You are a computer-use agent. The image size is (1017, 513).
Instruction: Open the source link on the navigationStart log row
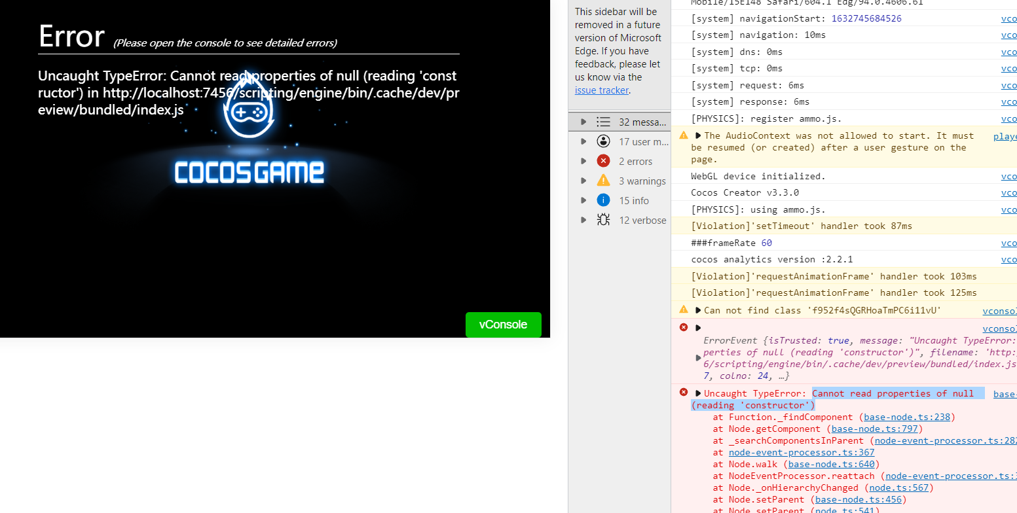(x=1009, y=19)
